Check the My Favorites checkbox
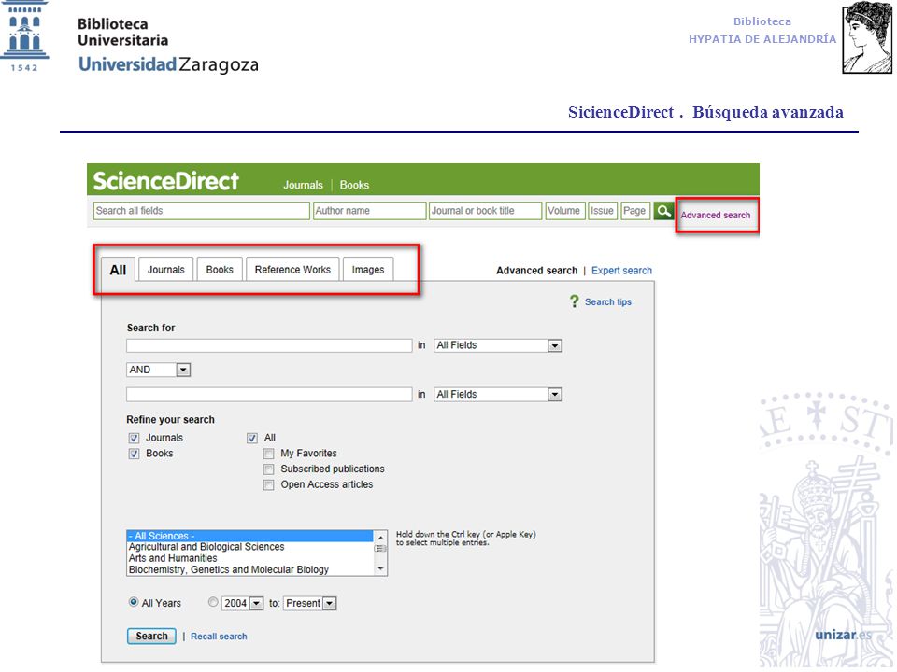 point(268,454)
